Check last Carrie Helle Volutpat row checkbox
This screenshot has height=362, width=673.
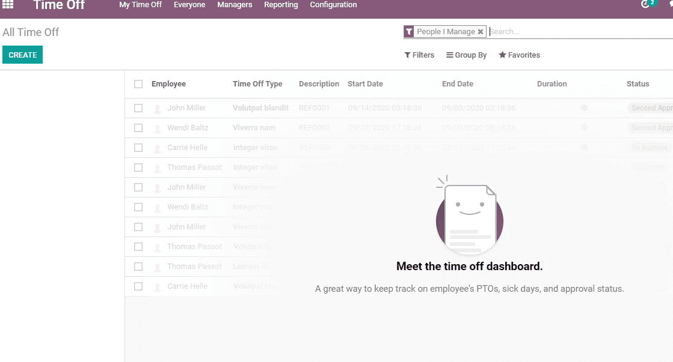point(138,286)
